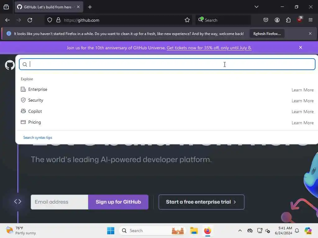Click the Get tickets now for 35% off link
The width and height of the screenshot is (318, 238).
pos(209,48)
